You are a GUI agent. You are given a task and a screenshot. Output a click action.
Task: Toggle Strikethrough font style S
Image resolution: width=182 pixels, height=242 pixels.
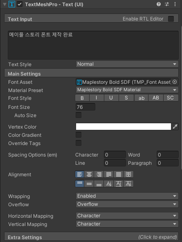[126, 98]
